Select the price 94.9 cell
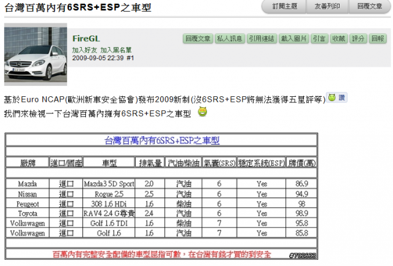393x266 pixels. coord(302,194)
